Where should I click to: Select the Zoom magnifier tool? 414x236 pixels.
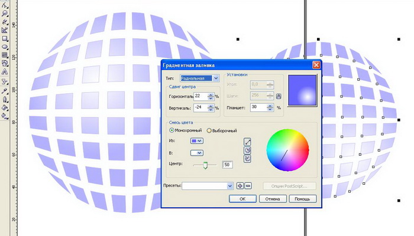click(x=5, y=14)
